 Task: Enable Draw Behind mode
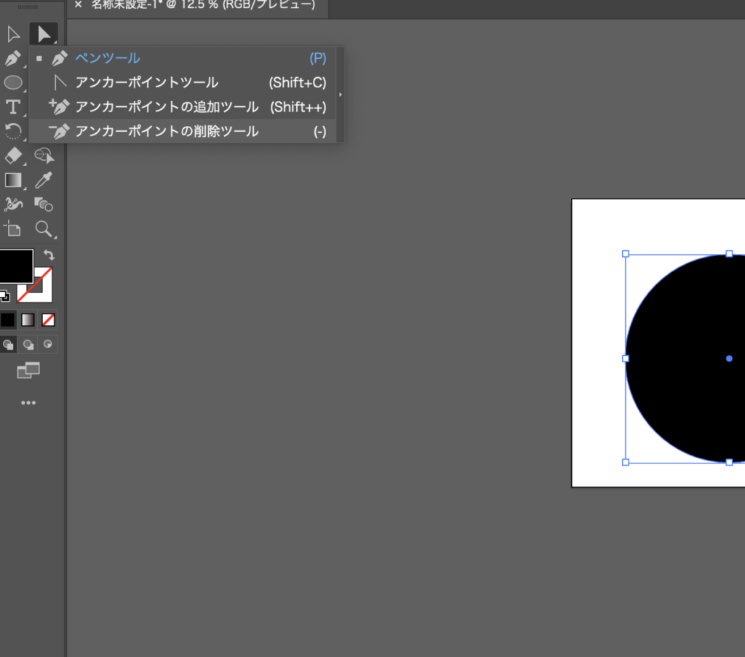coord(28,344)
